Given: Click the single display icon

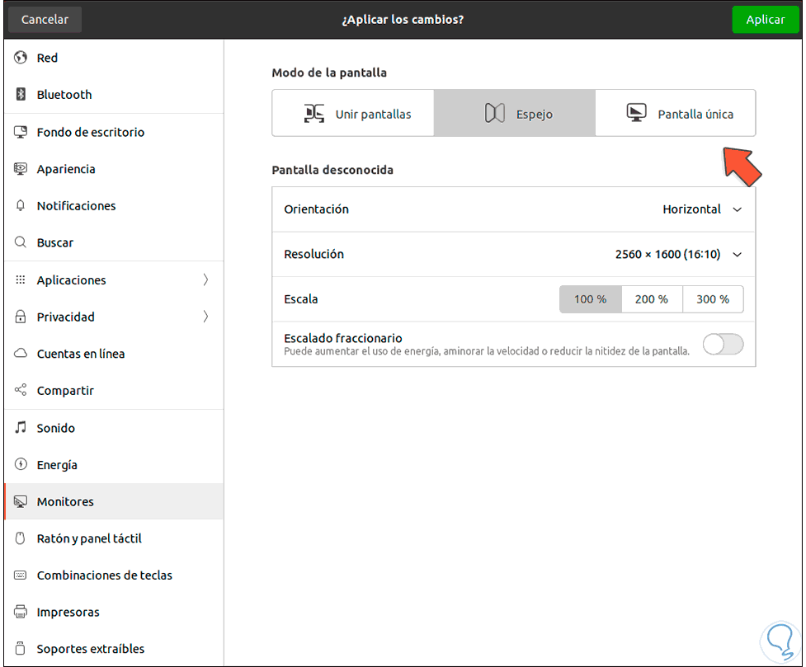Looking at the screenshot, I should click(636, 112).
